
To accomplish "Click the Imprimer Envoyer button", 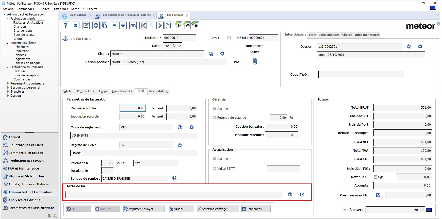I will click(144, 209).
